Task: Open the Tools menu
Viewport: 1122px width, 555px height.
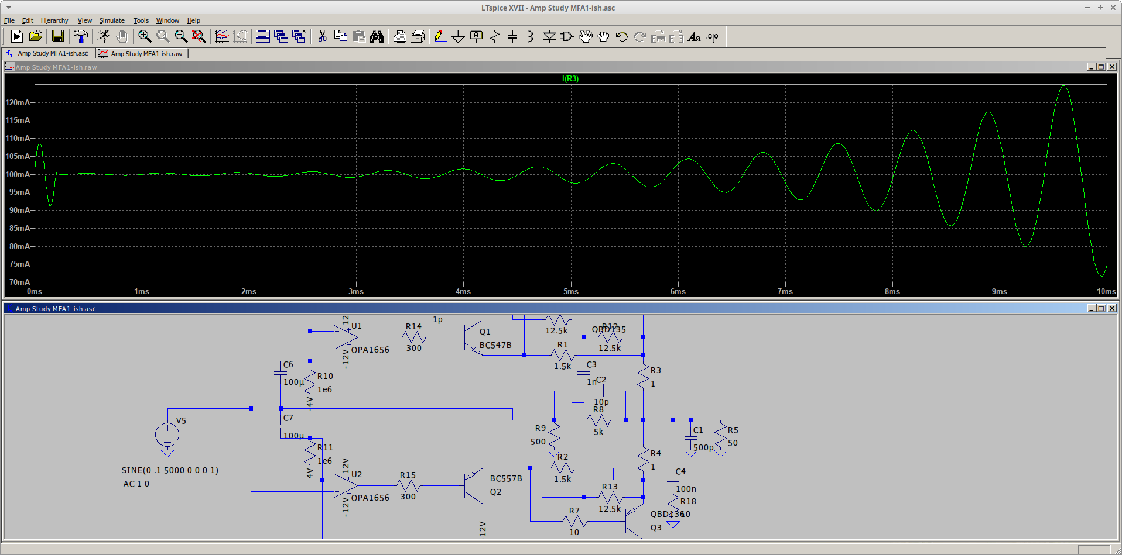Action: tap(141, 20)
